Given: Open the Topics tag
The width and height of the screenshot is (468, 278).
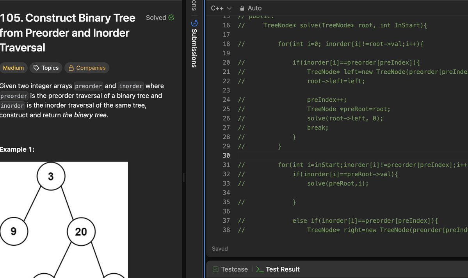Looking at the screenshot, I should click(46, 68).
